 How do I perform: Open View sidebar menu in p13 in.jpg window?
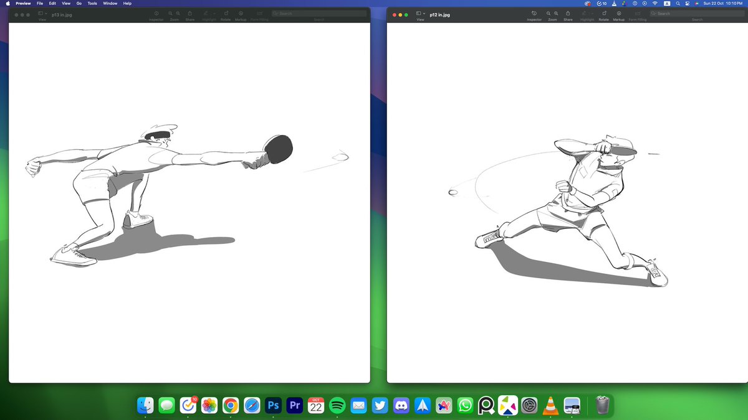(42, 13)
